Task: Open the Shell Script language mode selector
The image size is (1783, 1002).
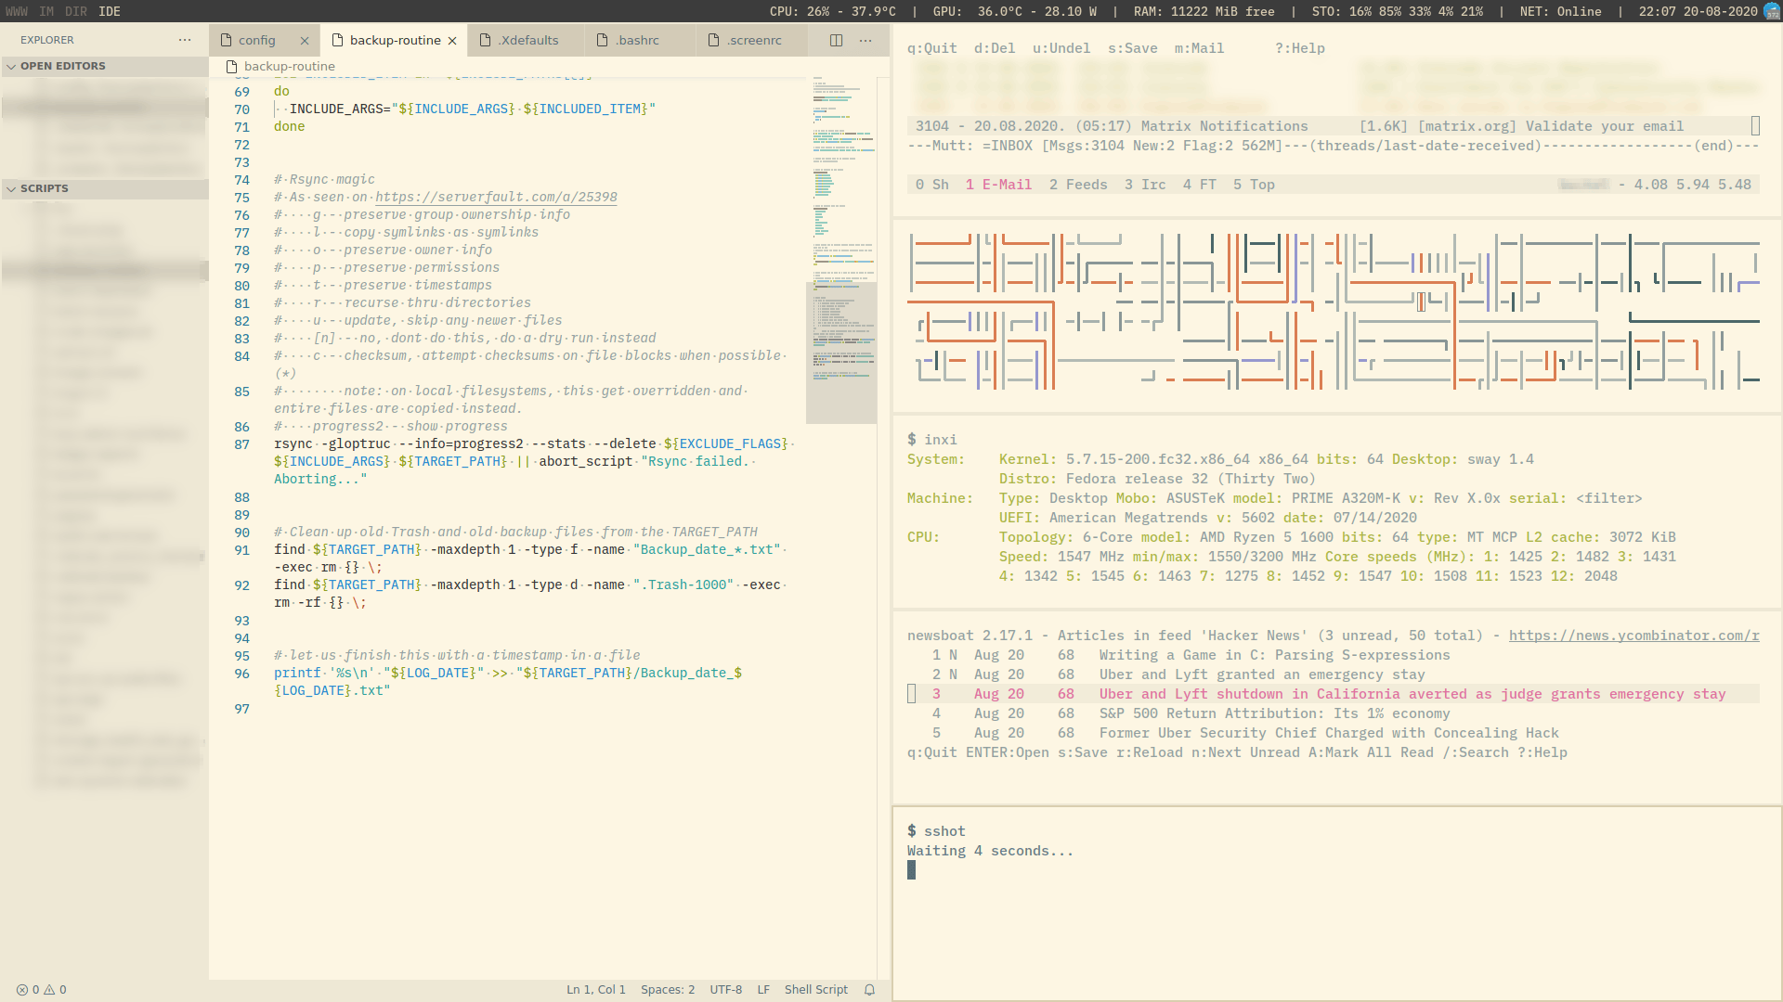Action: [x=815, y=990]
